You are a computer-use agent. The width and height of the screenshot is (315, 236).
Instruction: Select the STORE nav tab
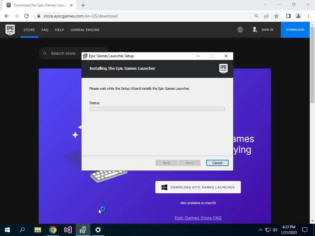tap(29, 30)
